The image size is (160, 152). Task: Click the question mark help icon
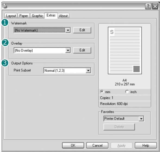click(148, 6)
